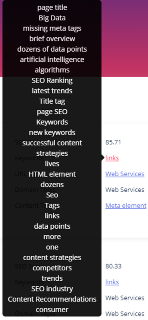Choose the "Content Recommendations" keyword entry
This screenshot has width=148, height=320.
[52, 299]
